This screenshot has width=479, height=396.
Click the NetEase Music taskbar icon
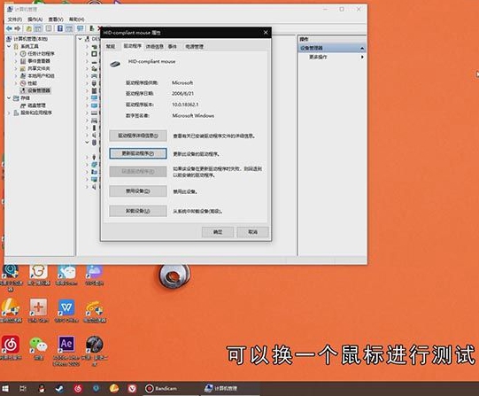[x=78, y=388]
